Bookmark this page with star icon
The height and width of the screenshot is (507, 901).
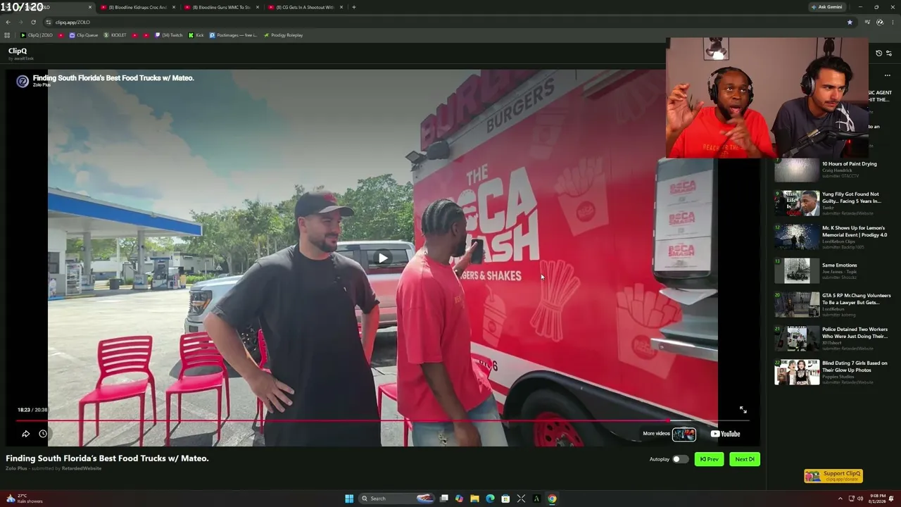(x=850, y=22)
